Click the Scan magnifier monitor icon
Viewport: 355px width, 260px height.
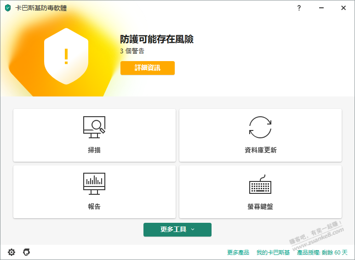(94, 127)
